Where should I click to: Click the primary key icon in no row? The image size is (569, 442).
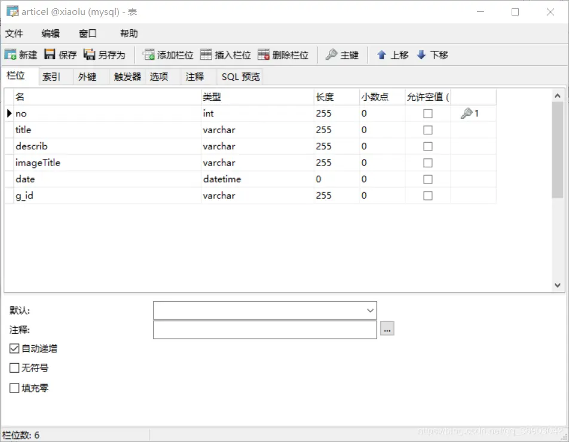466,113
